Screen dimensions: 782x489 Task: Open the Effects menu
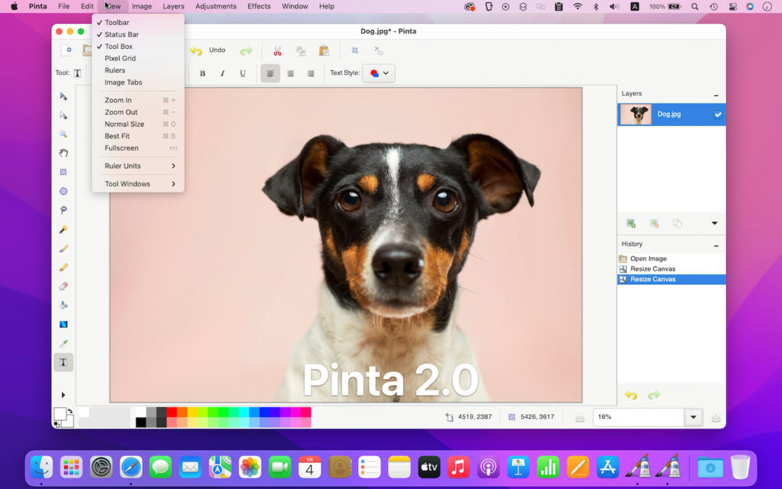tap(259, 6)
